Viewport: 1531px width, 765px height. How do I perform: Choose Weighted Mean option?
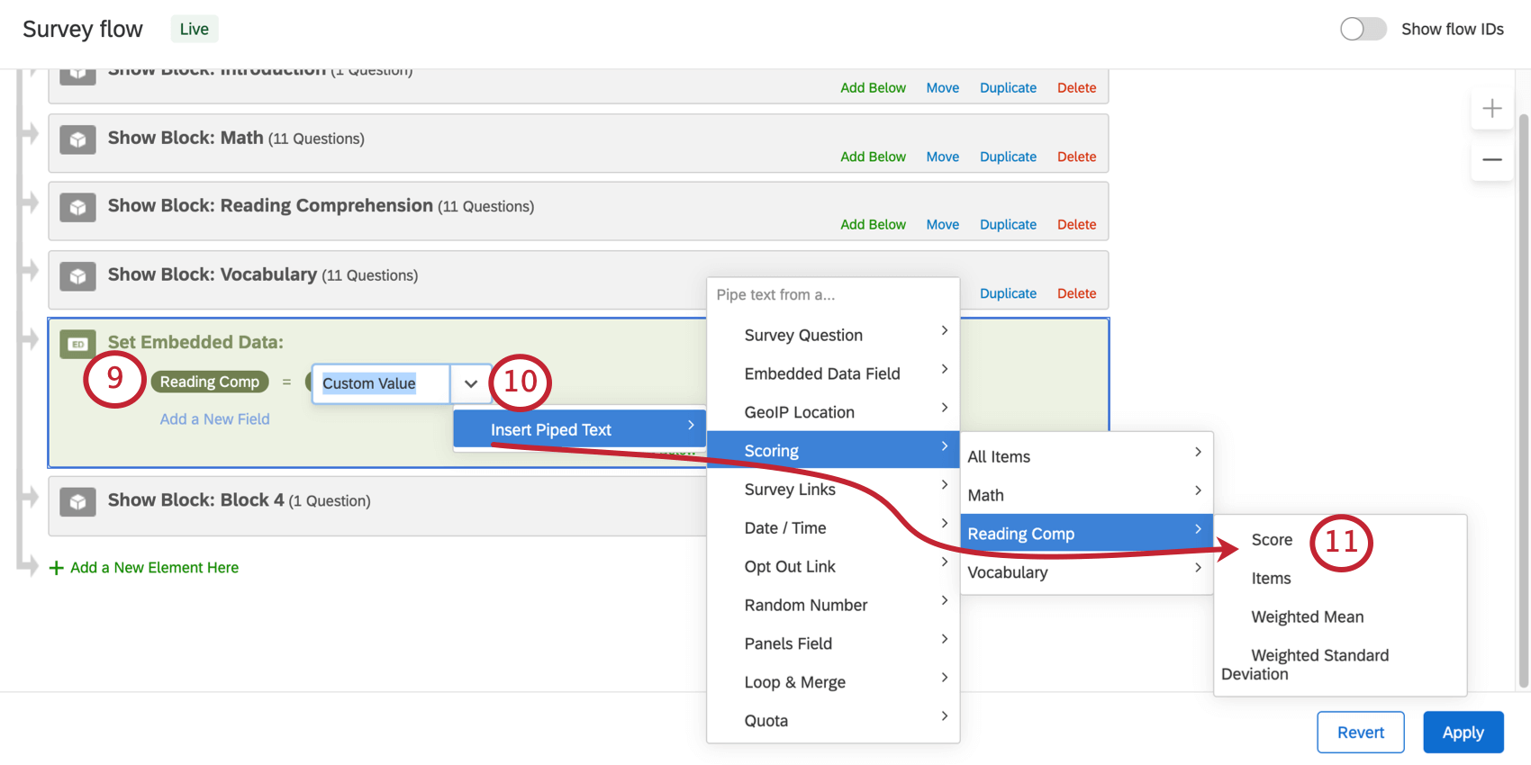coord(1307,617)
